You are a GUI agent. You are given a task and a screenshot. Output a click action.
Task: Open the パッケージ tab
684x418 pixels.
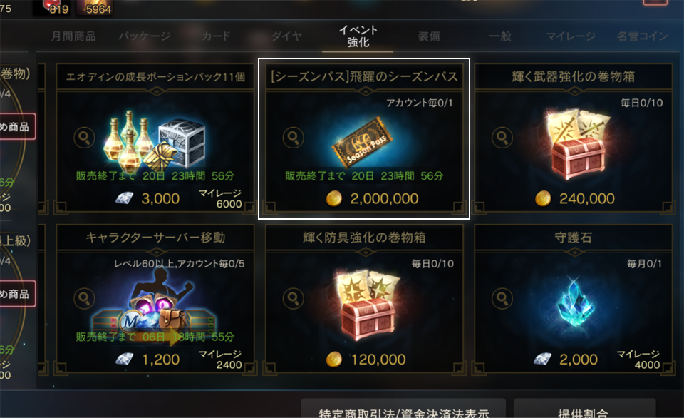click(x=145, y=36)
